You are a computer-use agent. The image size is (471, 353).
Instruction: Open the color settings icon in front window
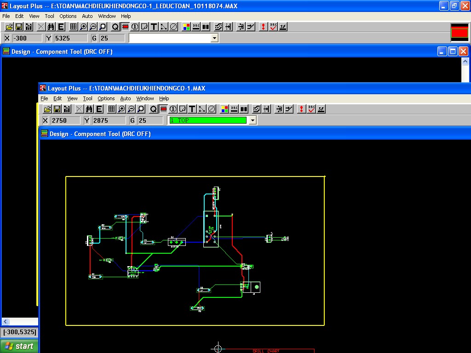pos(224,109)
